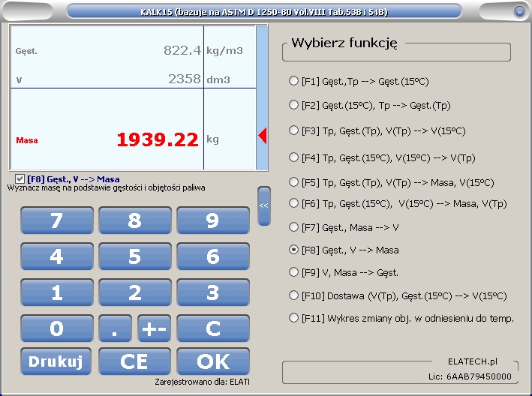
Task: Tap the 2 key on the keypad
Action: pyautogui.click(x=135, y=292)
